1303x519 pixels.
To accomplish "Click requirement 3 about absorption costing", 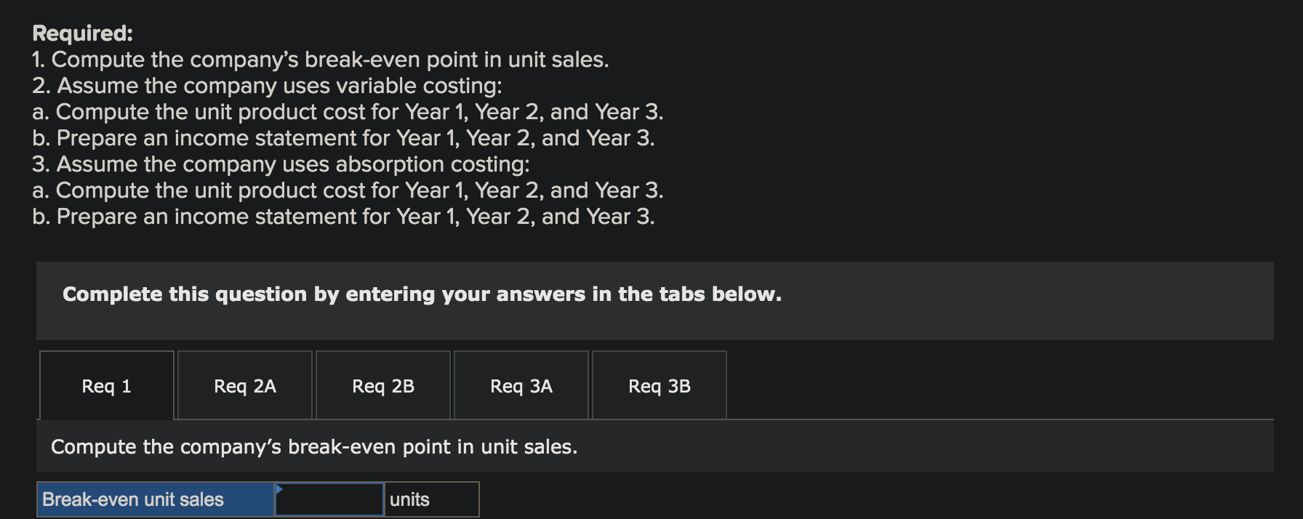I will (x=281, y=164).
